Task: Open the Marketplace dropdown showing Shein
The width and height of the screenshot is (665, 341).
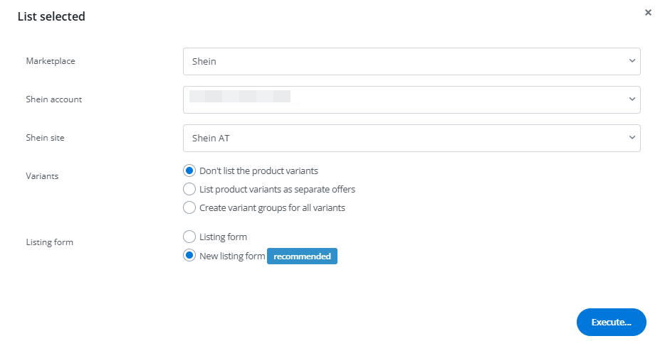Action: click(411, 62)
